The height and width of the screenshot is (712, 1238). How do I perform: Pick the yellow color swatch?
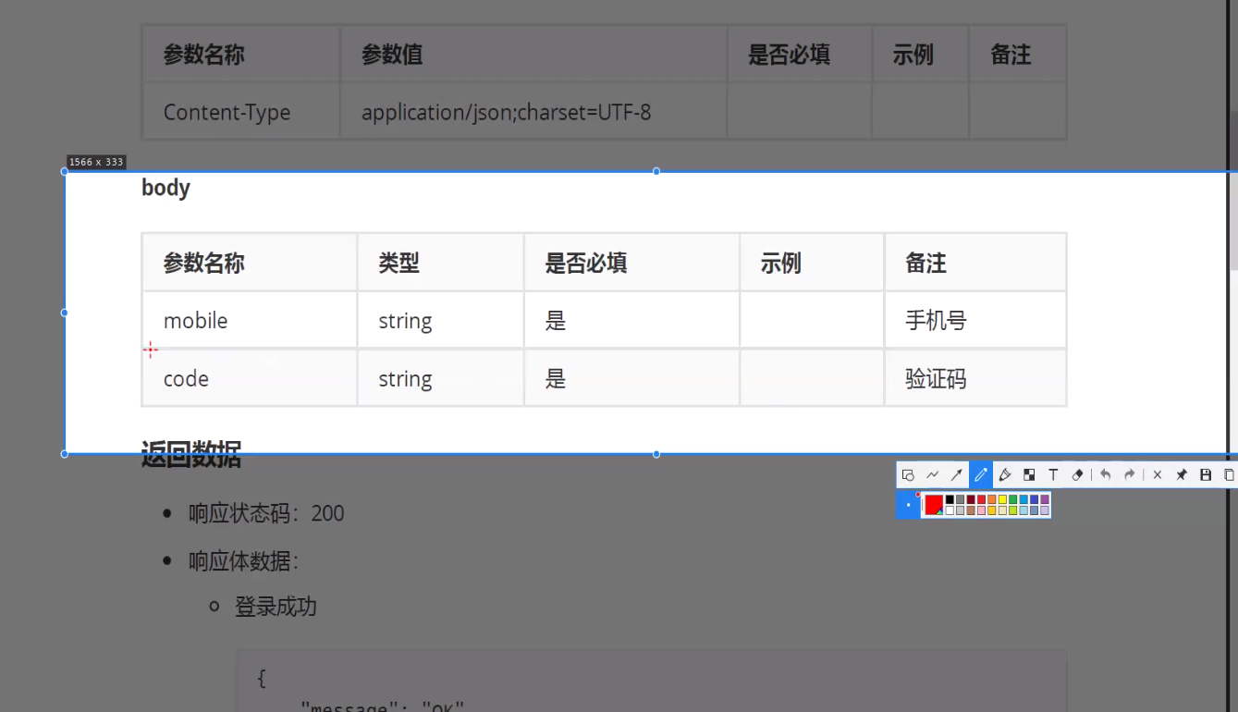1002,499
